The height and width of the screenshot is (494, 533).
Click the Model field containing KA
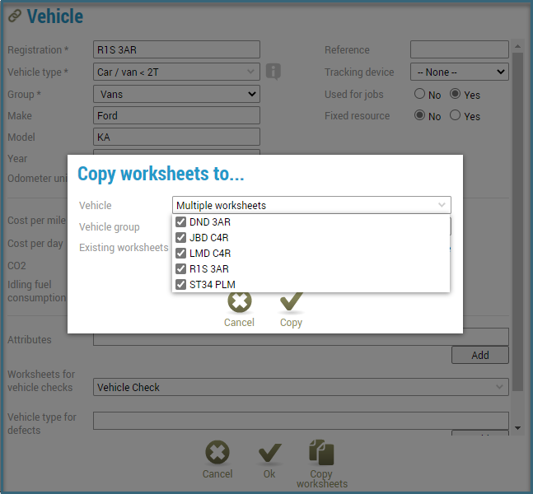click(x=177, y=137)
